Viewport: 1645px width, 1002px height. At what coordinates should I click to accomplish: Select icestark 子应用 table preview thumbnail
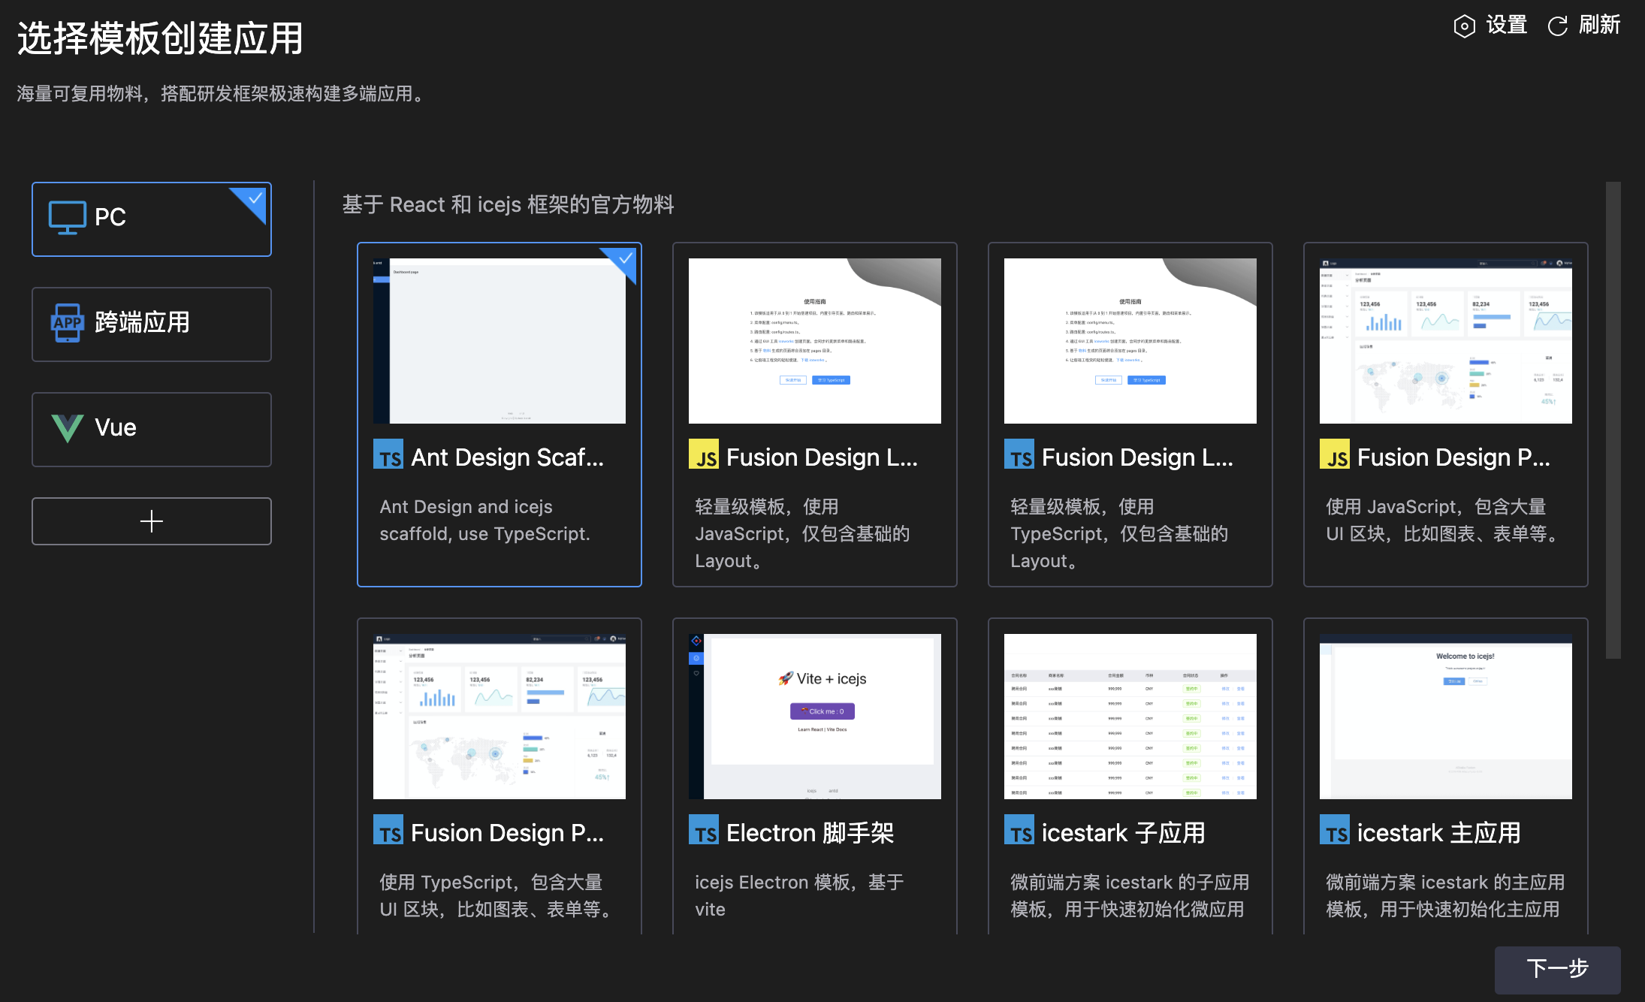coord(1130,716)
